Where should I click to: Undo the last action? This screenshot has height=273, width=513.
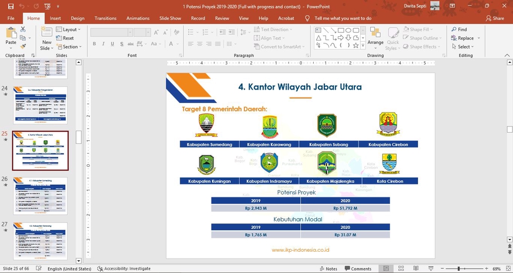[21, 6]
